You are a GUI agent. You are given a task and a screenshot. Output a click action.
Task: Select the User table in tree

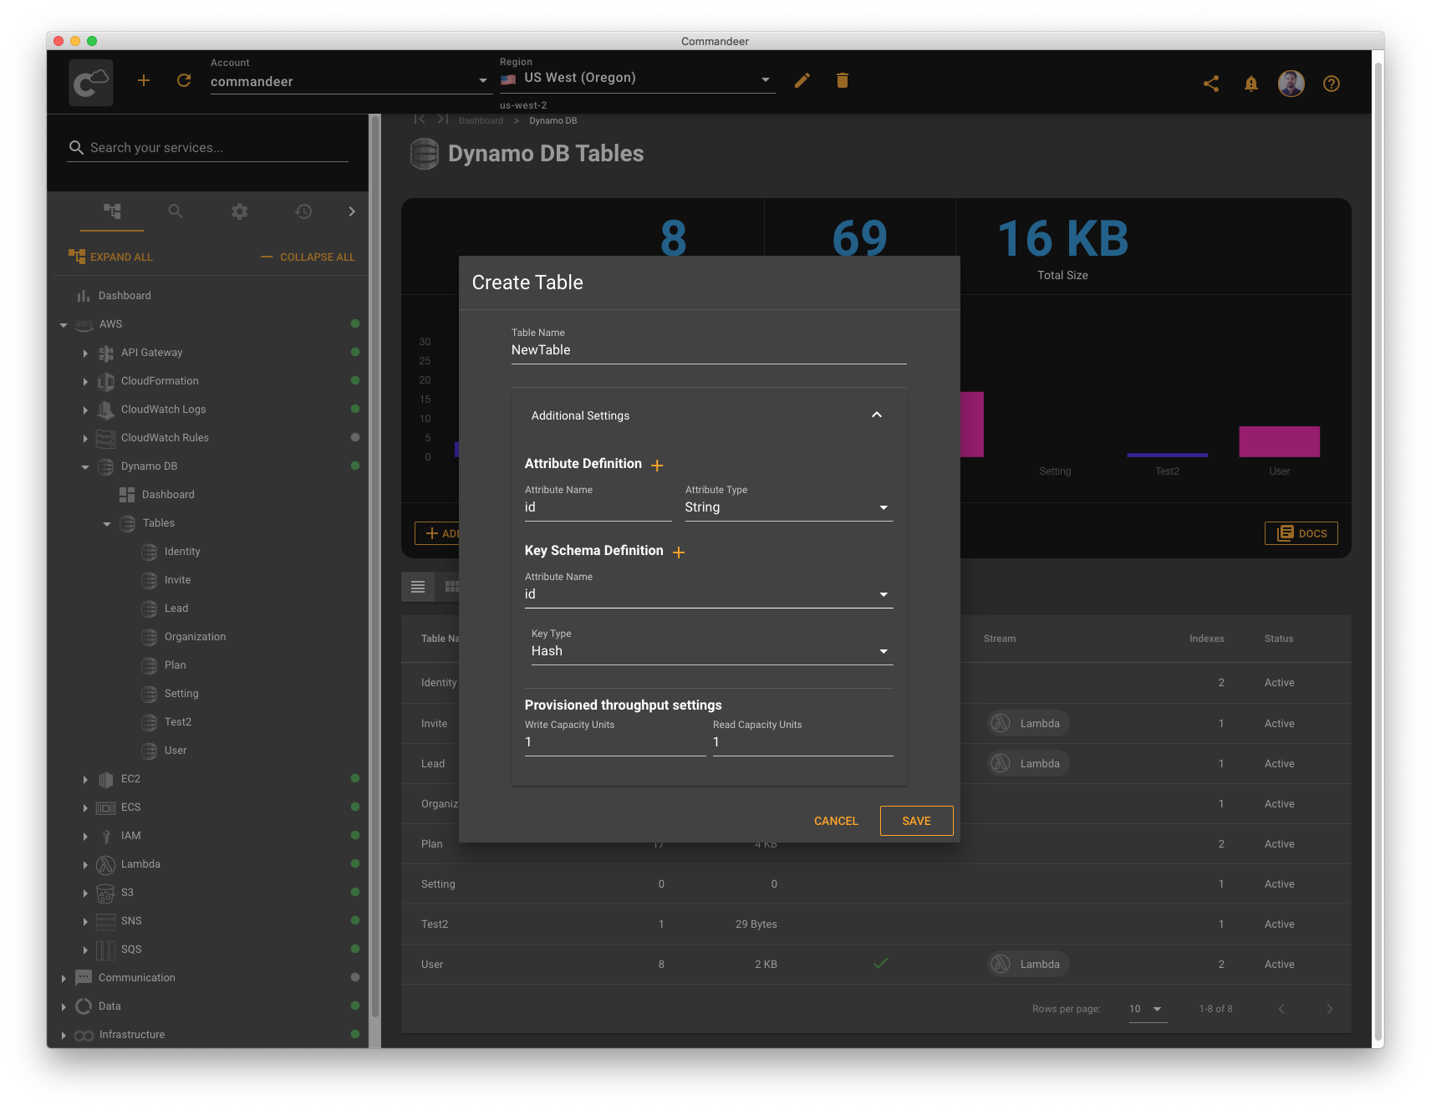[176, 751]
